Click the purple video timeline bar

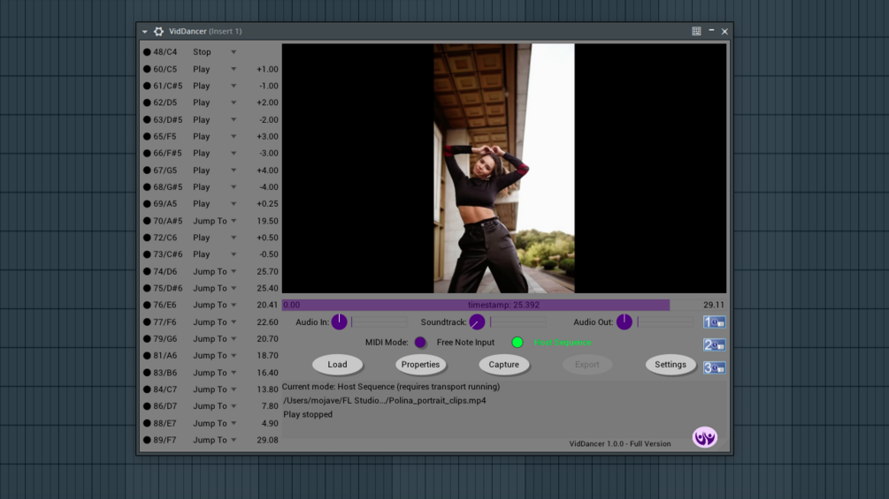tap(476, 305)
